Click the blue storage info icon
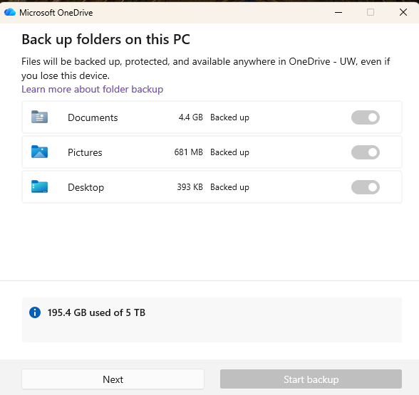Viewport: 419px width, 395px height. coord(35,312)
